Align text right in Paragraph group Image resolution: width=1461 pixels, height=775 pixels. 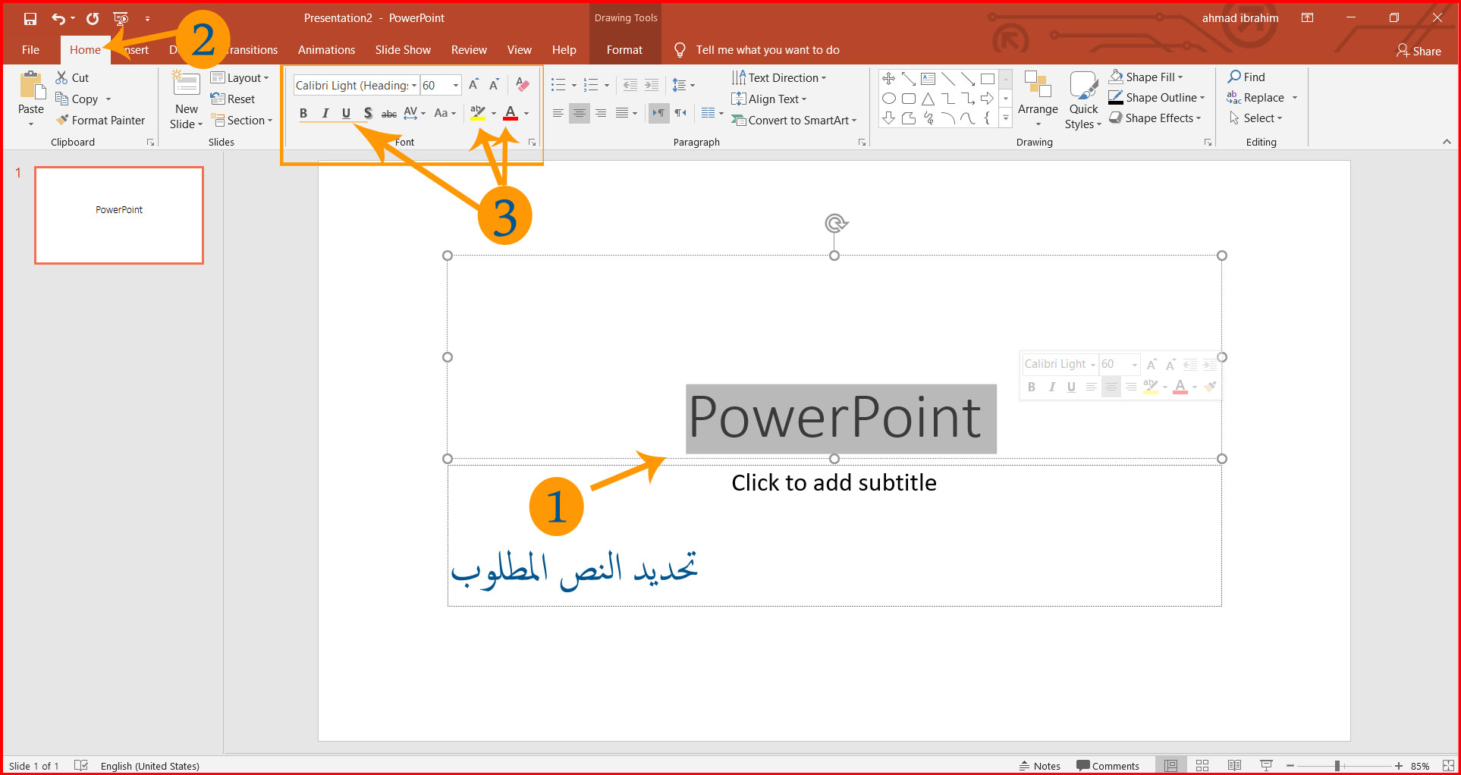601,113
